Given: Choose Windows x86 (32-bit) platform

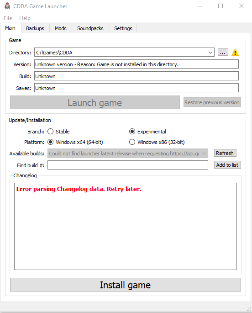Looking at the screenshot, I should 157,142.
